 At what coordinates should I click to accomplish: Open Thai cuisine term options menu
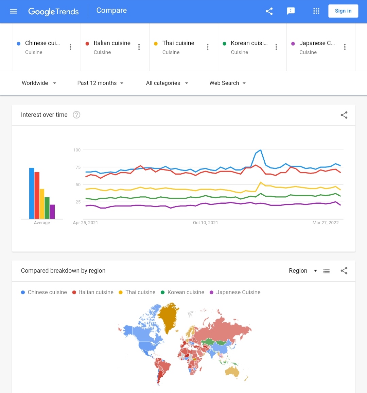pos(208,47)
